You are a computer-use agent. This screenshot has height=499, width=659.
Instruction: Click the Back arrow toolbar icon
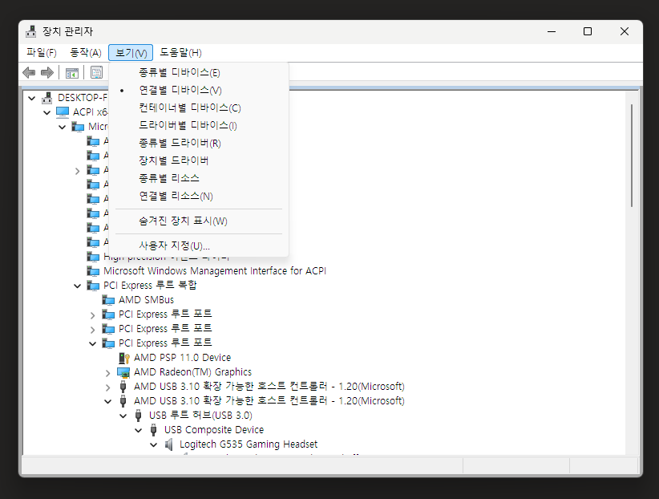tap(29, 73)
